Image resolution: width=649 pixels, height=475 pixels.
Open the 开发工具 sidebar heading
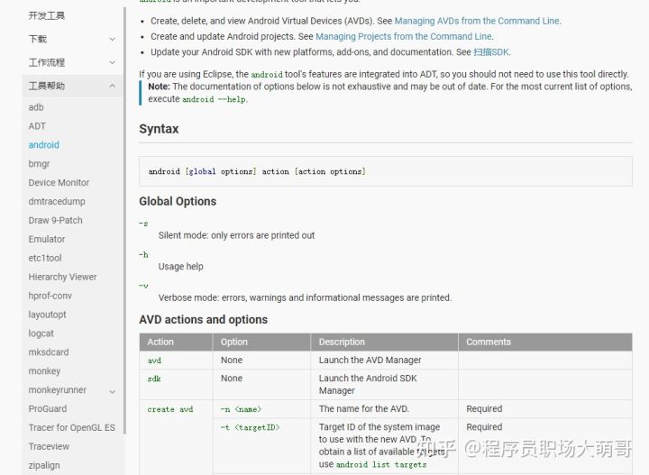point(46,15)
